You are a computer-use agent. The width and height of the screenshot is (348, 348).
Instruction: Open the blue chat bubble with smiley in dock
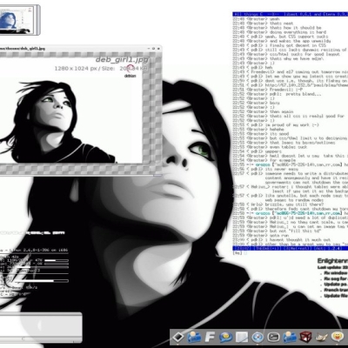[225, 337]
